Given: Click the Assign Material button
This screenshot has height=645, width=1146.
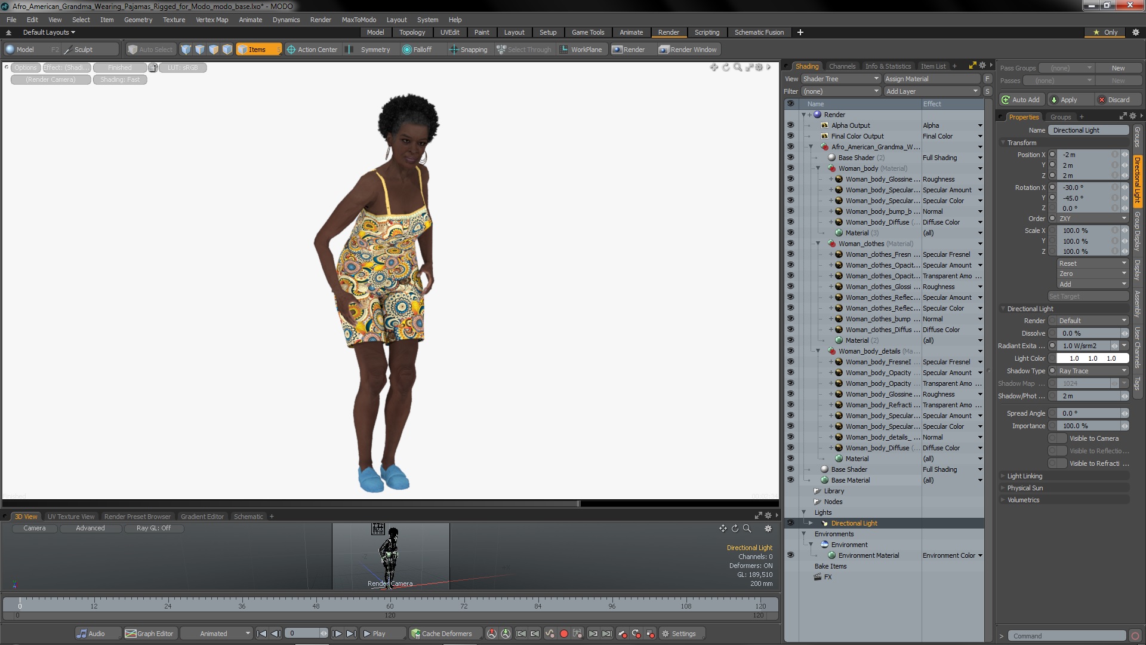Looking at the screenshot, I should 931,79.
